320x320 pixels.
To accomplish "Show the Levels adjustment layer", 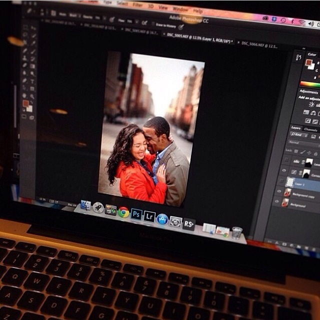I will [x=286, y=159].
